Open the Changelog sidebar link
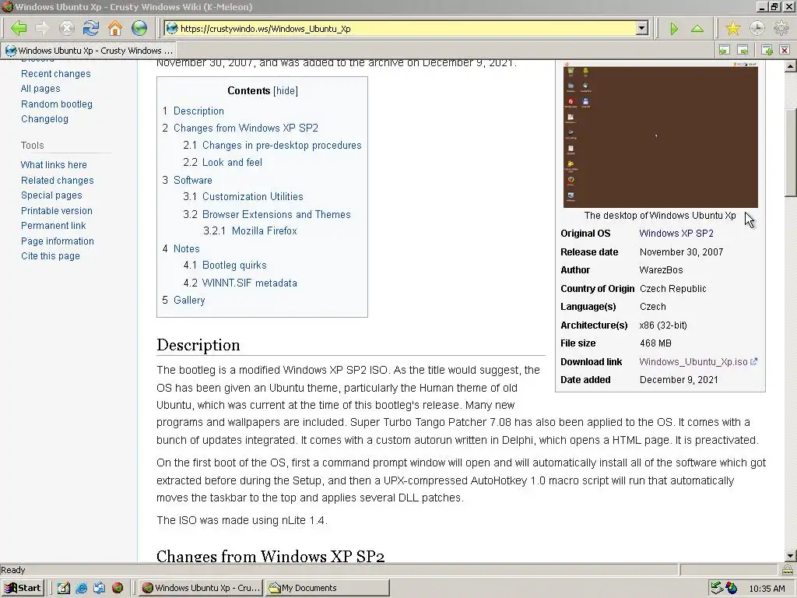The height and width of the screenshot is (598, 797). [x=44, y=119]
